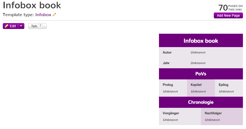Click the Edit button
The height and width of the screenshot is (129, 246).
11,26
